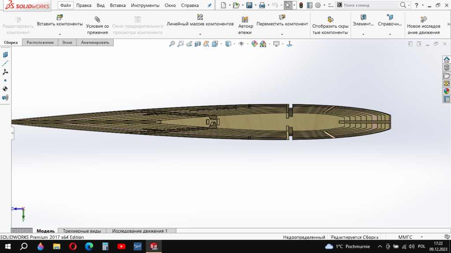451x253 pixels.
Task: Toggle the Hide/Show Items eye icon
Action: (x=241, y=44)
